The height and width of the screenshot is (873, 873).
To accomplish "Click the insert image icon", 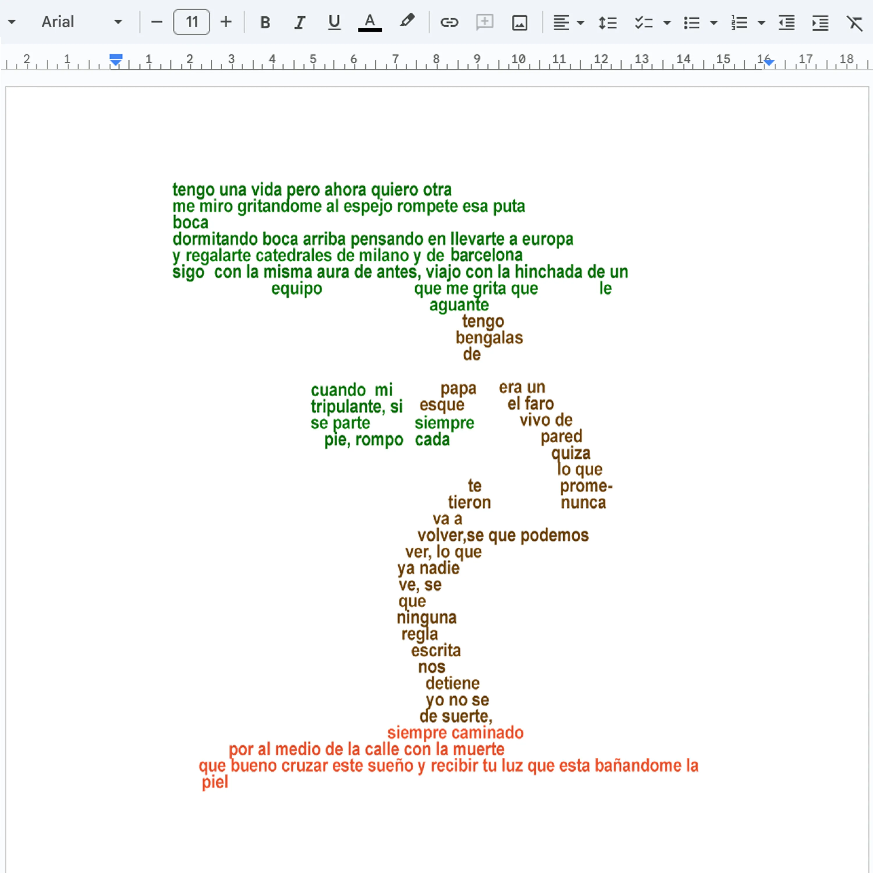I will pyautogui.click(x=520, y=22).
